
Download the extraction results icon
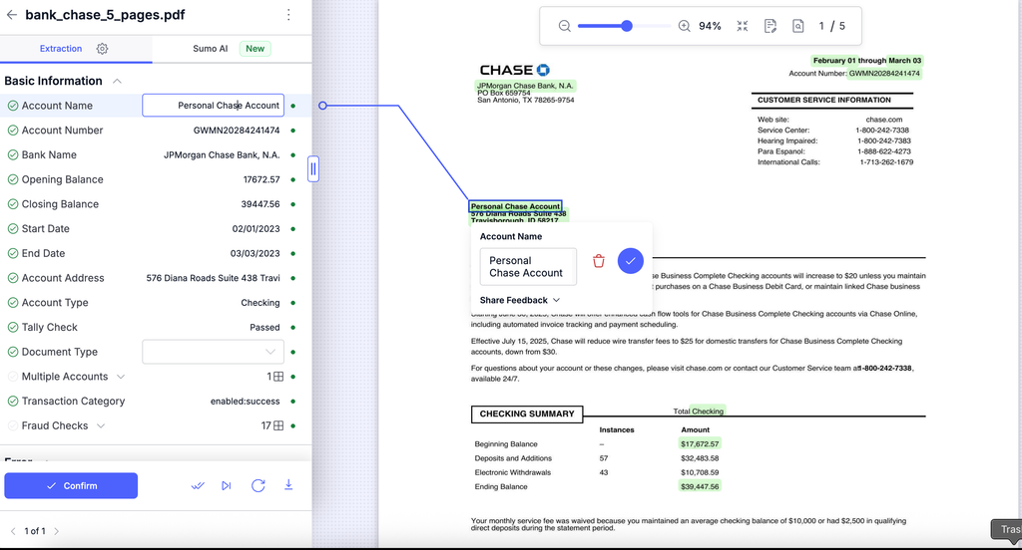click(288, 485)
